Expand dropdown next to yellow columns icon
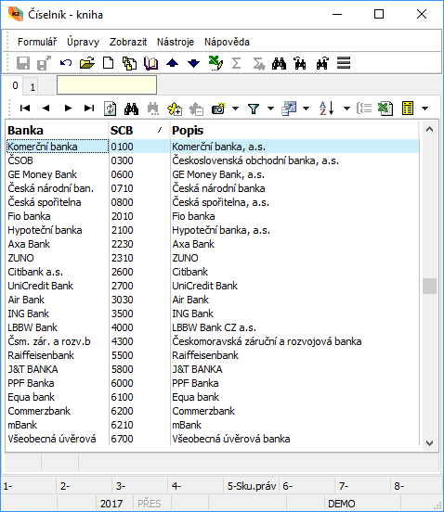This screenshot has height=512, width=444. [x=424, y=109]
